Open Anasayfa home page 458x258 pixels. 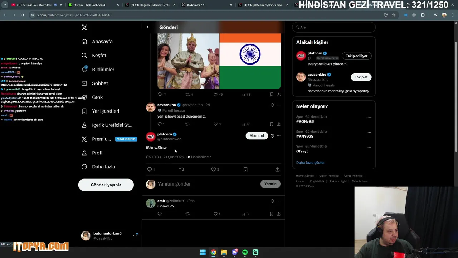(x=97, y=42)
